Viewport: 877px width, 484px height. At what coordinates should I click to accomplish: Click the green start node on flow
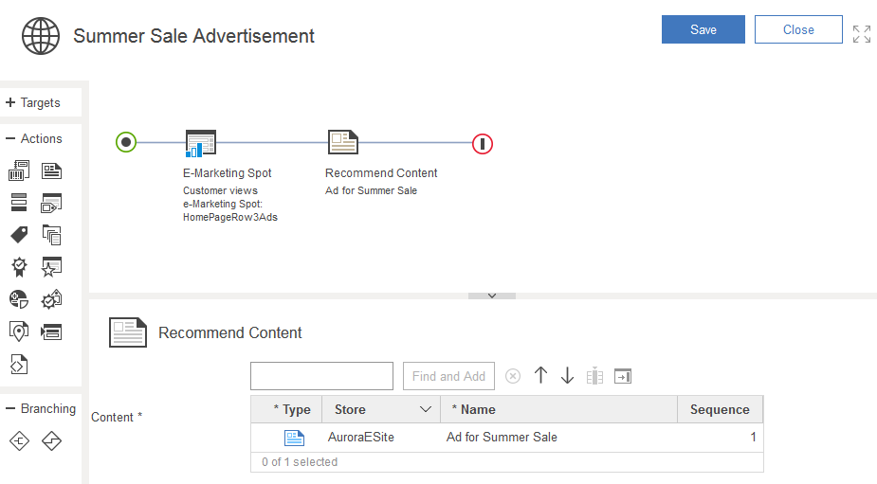[x=126, y=142]
